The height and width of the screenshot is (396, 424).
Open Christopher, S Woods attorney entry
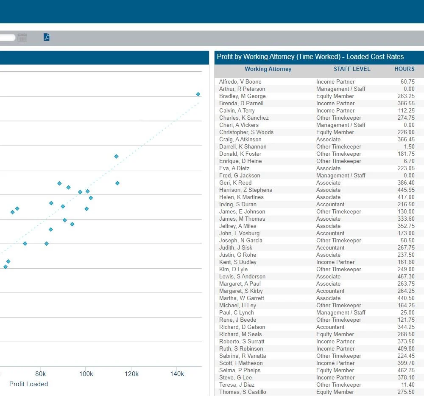click(246, 132)
